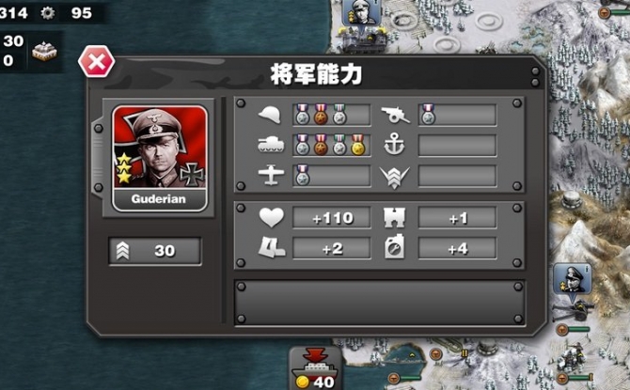This screenshot has width=630, height=390.
Task: Click the +110 health value field
Action: [332, 218]
